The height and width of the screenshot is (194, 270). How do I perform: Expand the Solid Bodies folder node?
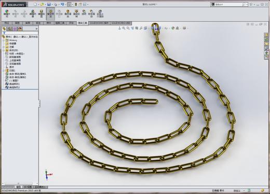(x=4, y=50)
